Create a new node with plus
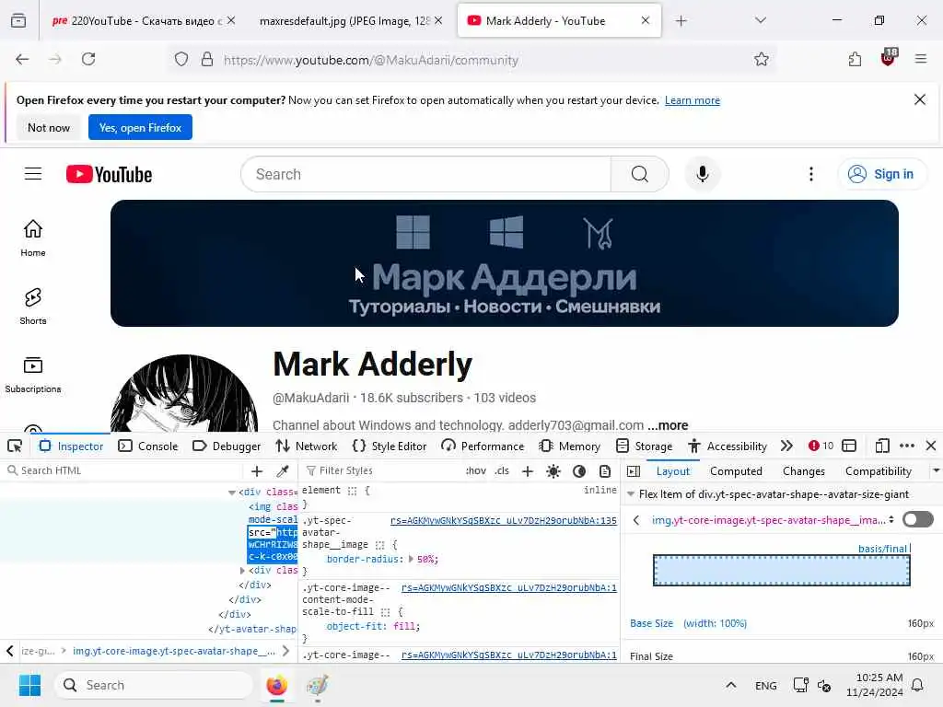 [257, 471]
